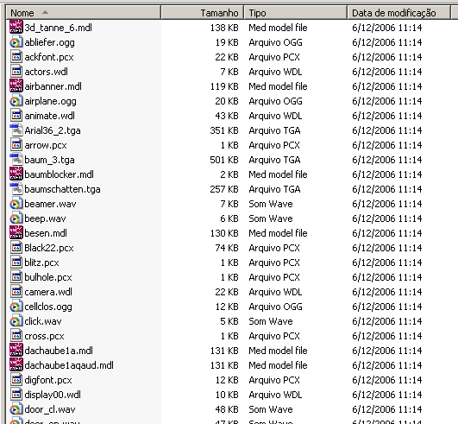Select the Arial36_2.tga file icon
This screenshot has height=424, width=458.
(16, 130)
